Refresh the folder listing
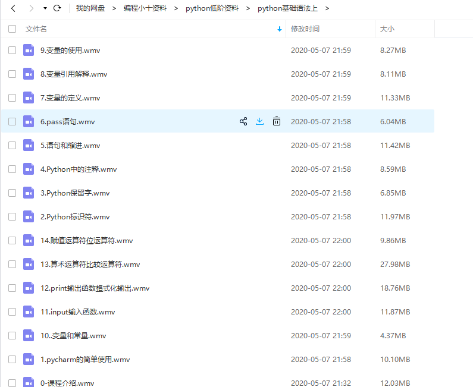The image size is (473, 387). 57,8
